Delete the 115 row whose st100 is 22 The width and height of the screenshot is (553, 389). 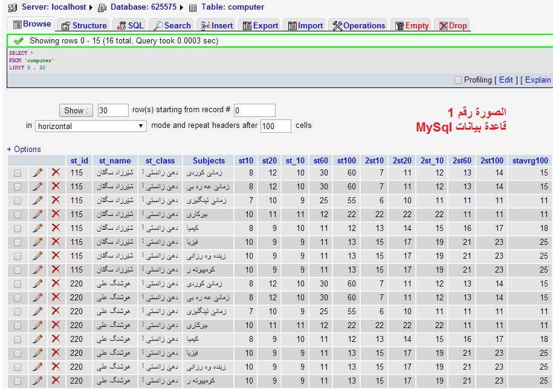click(x=56, y=214)
